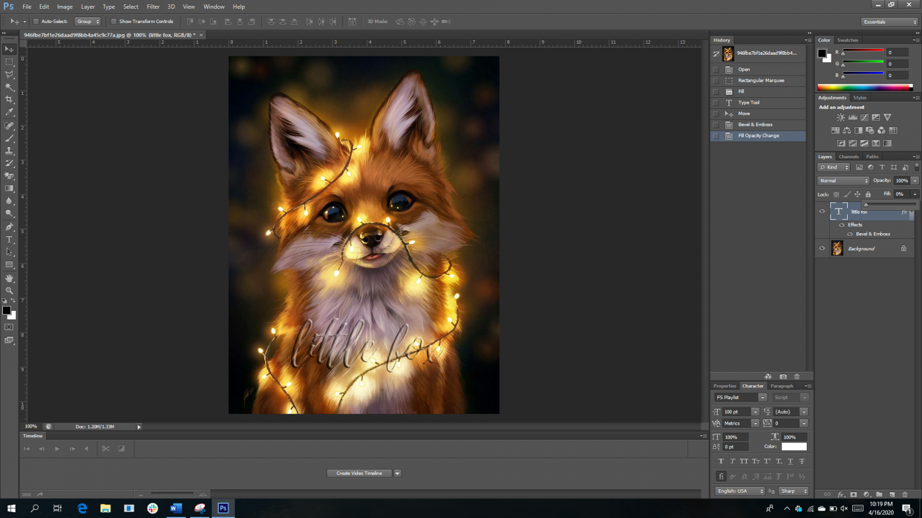Open the FS Playlist font dropdown
Viewport: 922px width, 518px height.
tap(762, 398)
